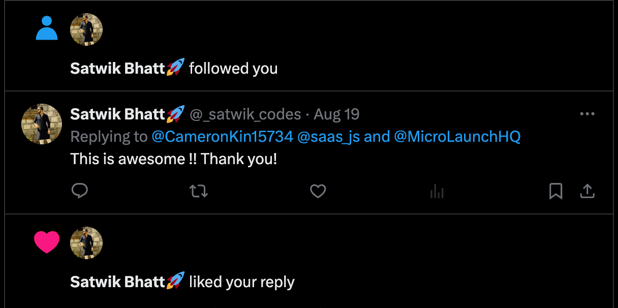Click the retweet icon below the tweet
618x308 pixels.
coord(199,191)
